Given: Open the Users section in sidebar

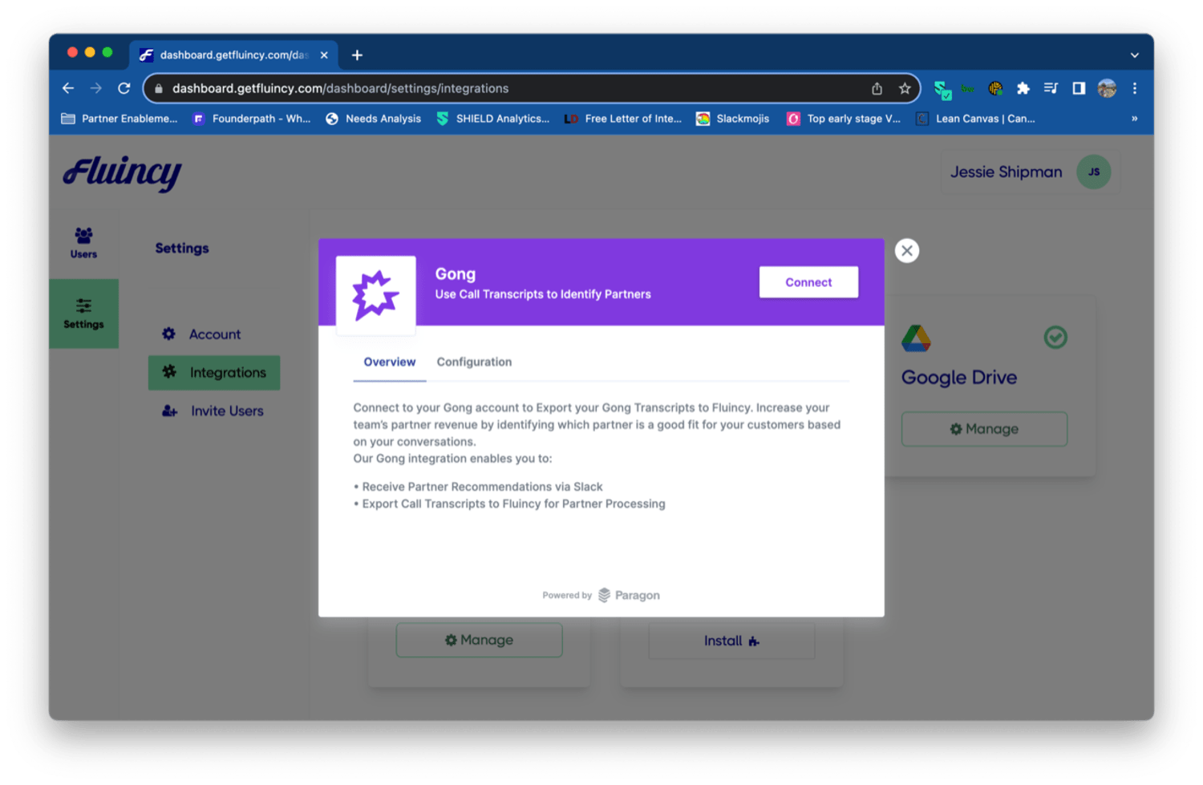Looking at the screenshot, I should tap(83, 243).
